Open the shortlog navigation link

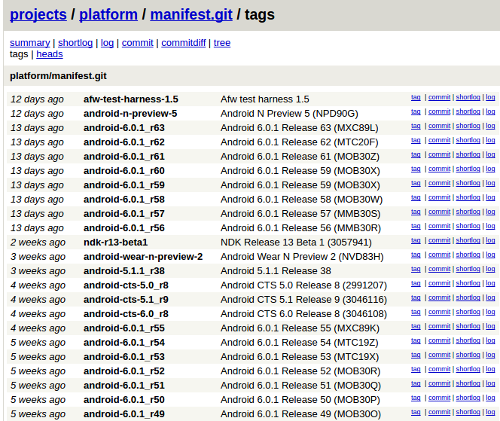(x=75, y=43)
